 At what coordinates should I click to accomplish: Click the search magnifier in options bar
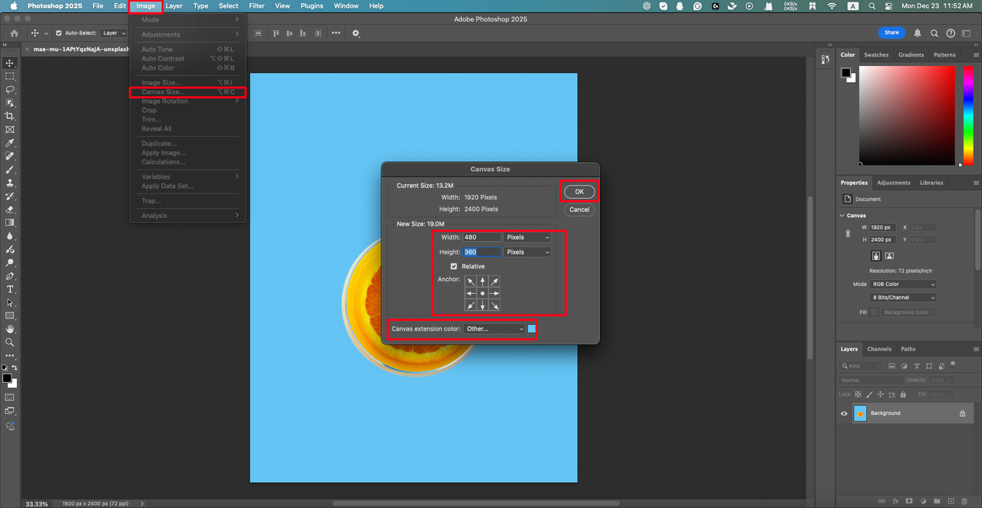(x=934, y=33)
